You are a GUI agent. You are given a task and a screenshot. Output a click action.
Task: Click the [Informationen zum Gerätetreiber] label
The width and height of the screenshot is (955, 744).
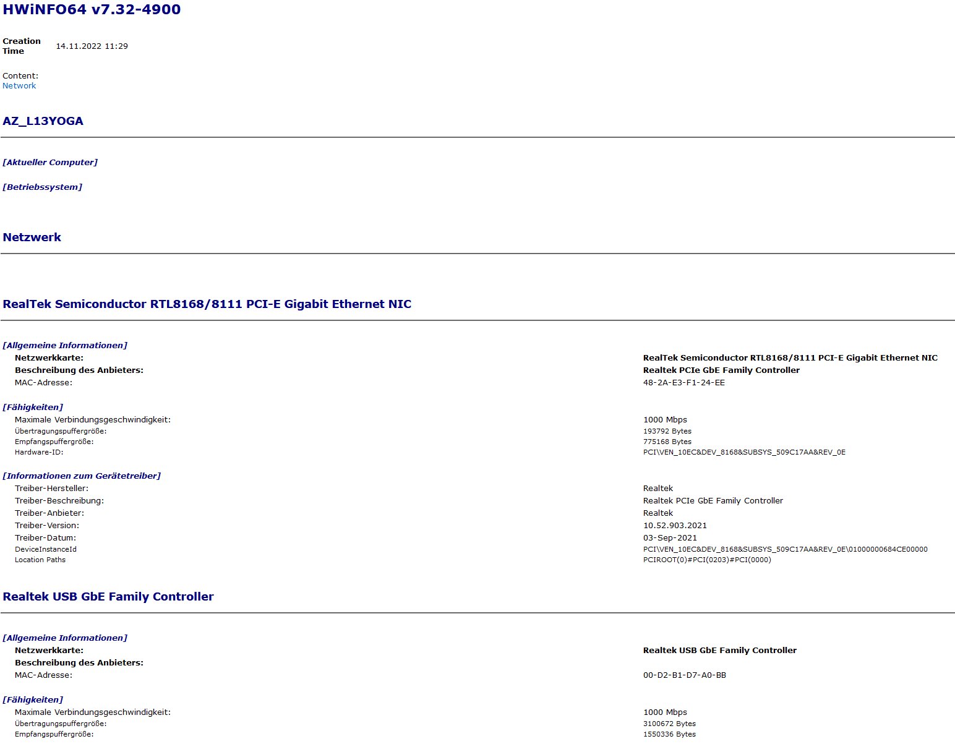tap(82, 476)
